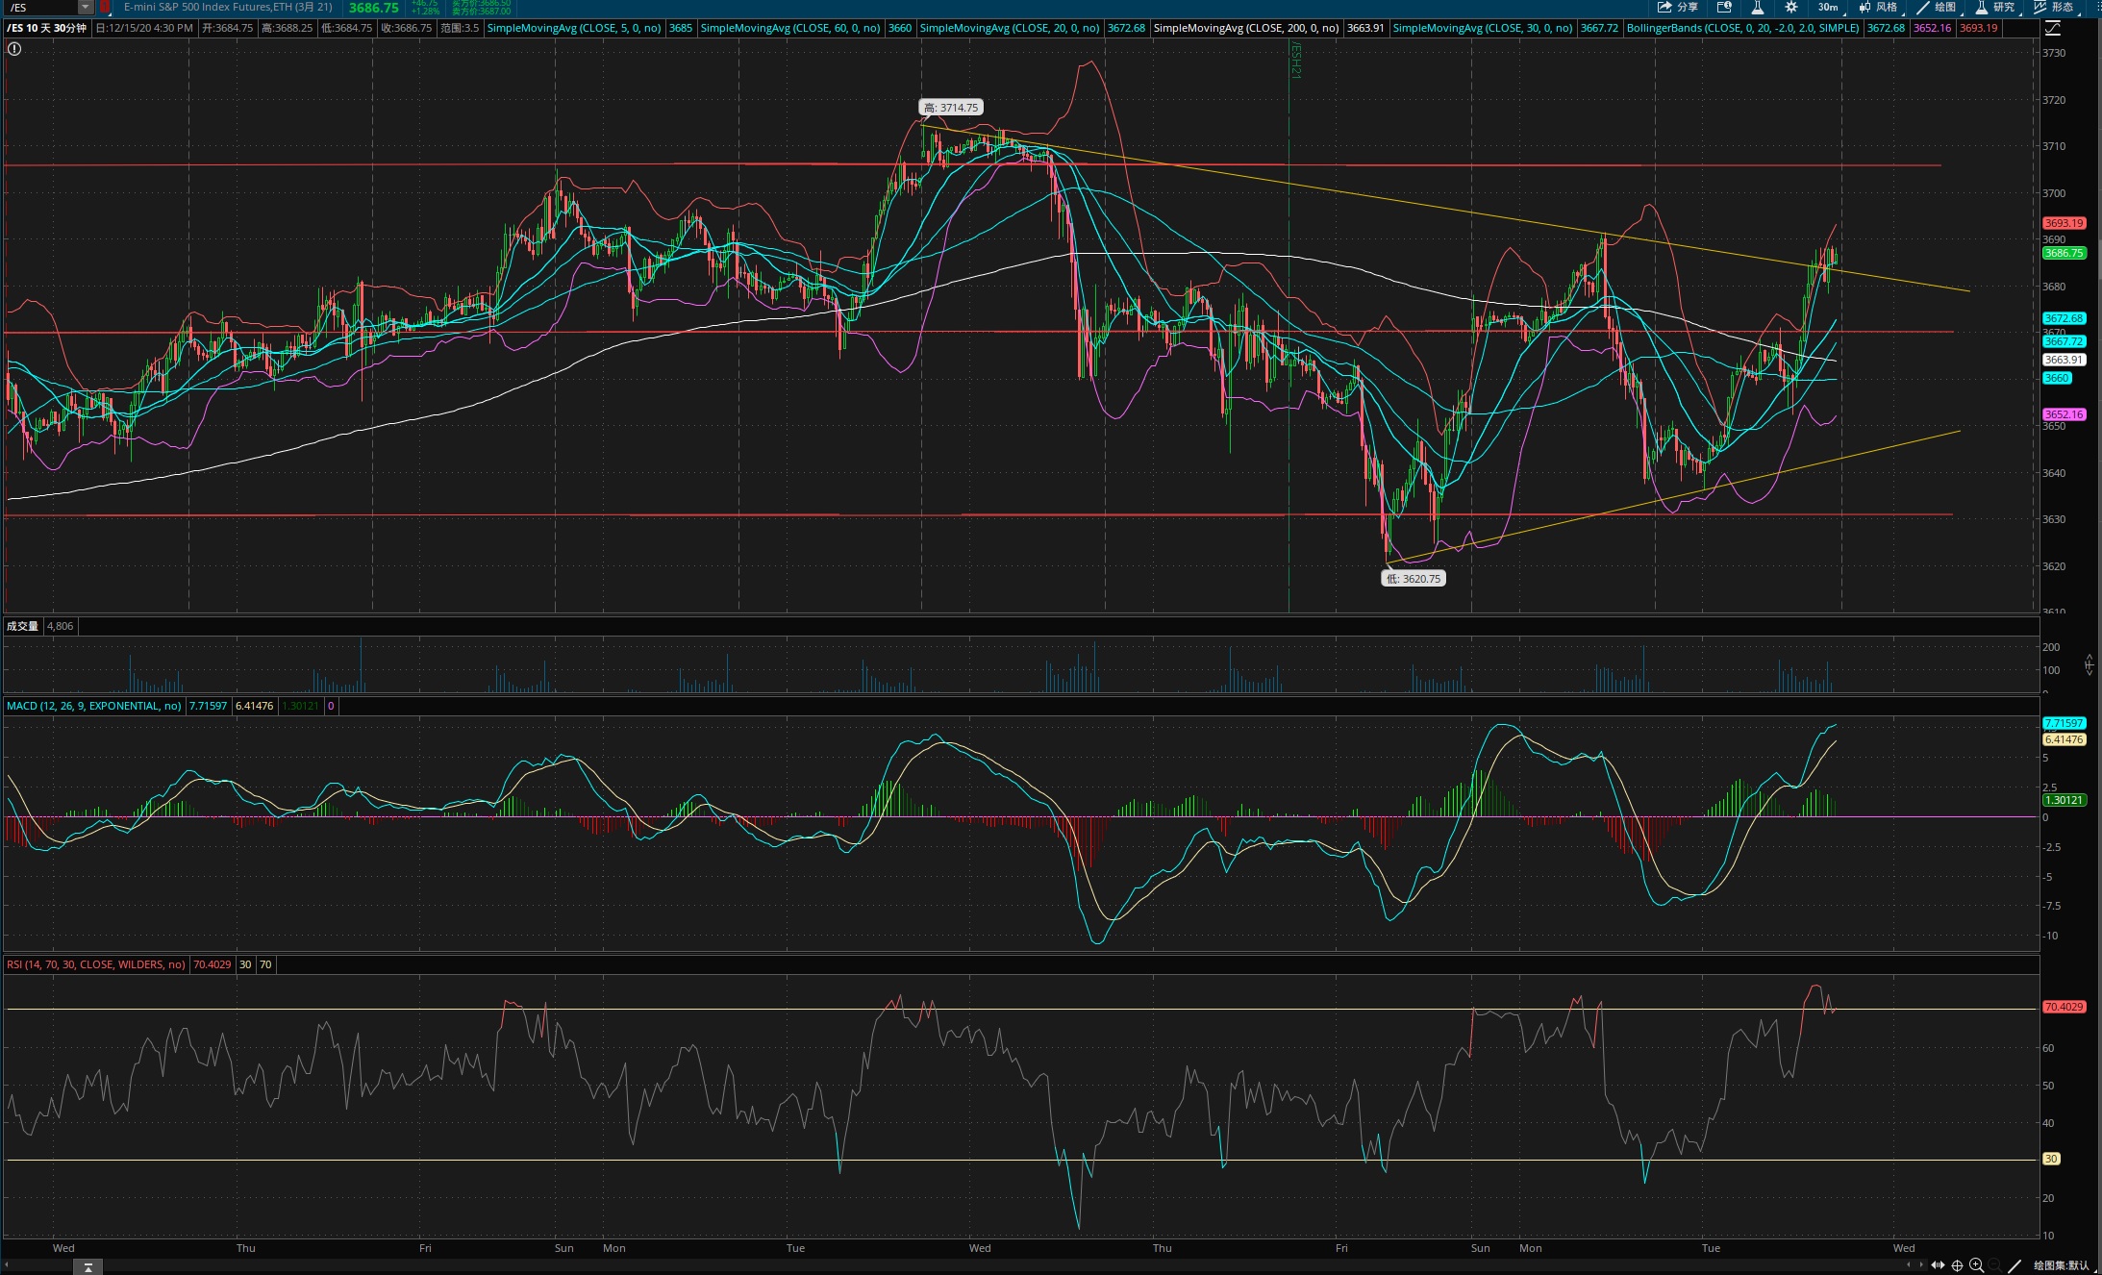Click the E-mini S&P 500 Index Futures title

[x=228, y=7]
